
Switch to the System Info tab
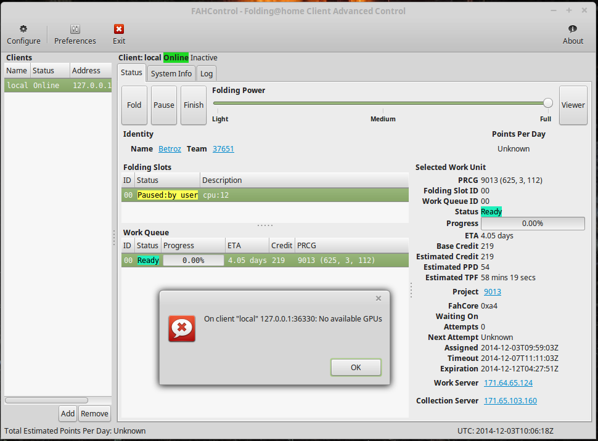171,73
